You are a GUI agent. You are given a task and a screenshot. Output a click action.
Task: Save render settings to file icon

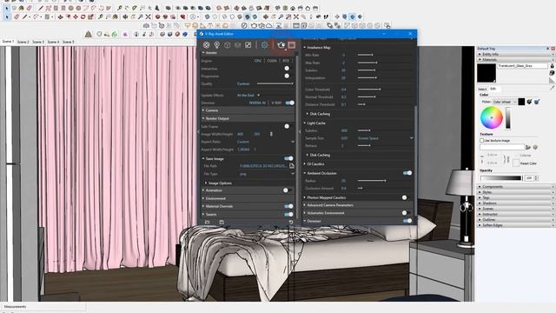222,223
